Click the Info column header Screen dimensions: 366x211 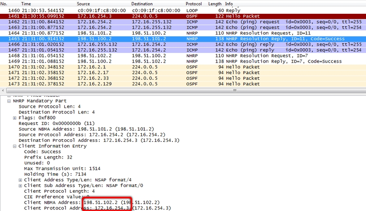[x=229, y=4]
